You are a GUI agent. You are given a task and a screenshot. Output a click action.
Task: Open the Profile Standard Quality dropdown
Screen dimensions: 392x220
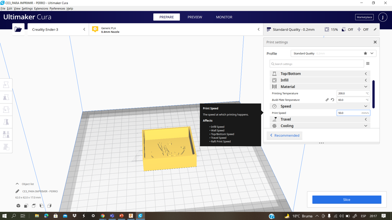point(333,53)
